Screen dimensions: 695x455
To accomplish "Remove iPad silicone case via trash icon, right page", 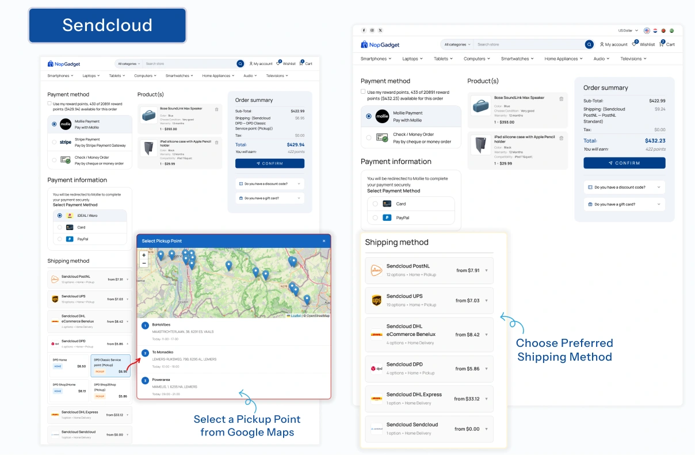I will point(561,138).
